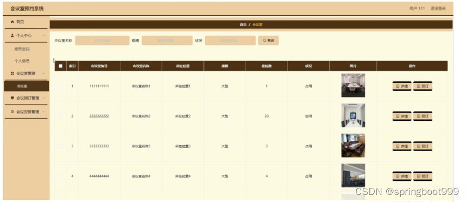Viewport: 467px width, 202px height.
Task: Click the 座位数 column header
Action: tap(266, 66)
